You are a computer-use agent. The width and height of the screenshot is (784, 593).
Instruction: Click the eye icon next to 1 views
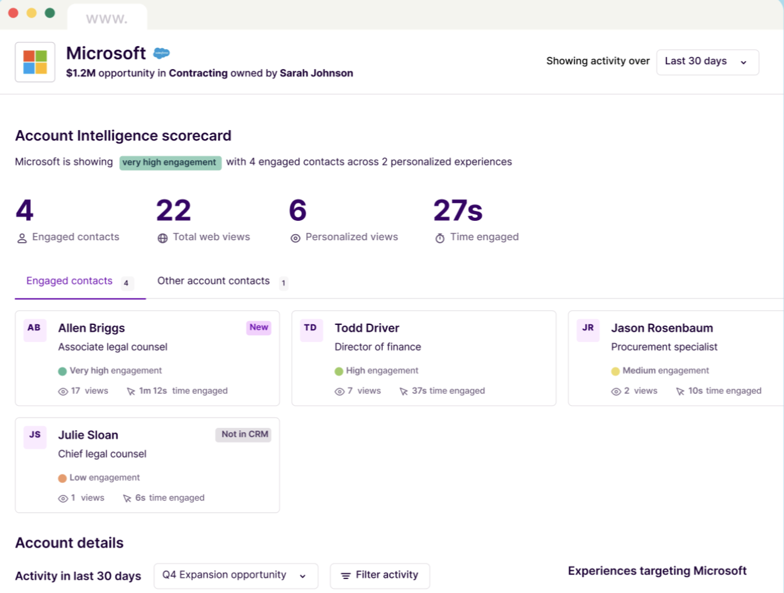pyautogui.click(x=63, y=499)
